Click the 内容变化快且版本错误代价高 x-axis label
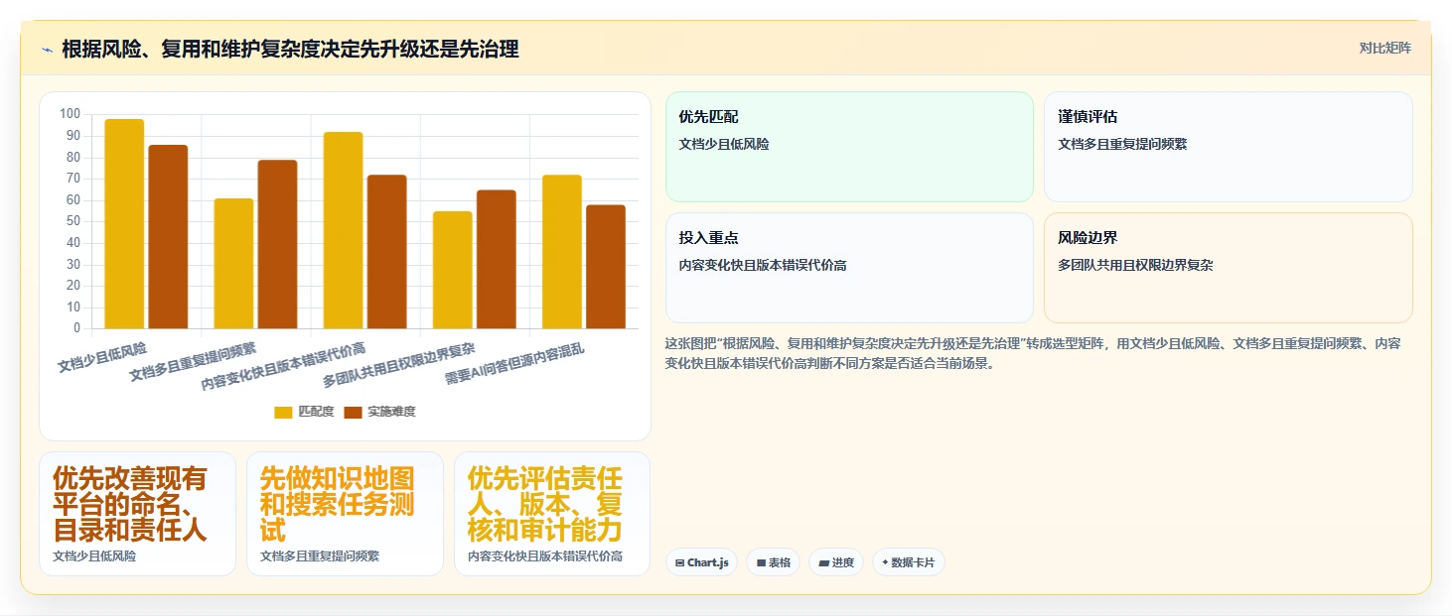Viewport: 1452px width, 616px height. coord(283,366)
